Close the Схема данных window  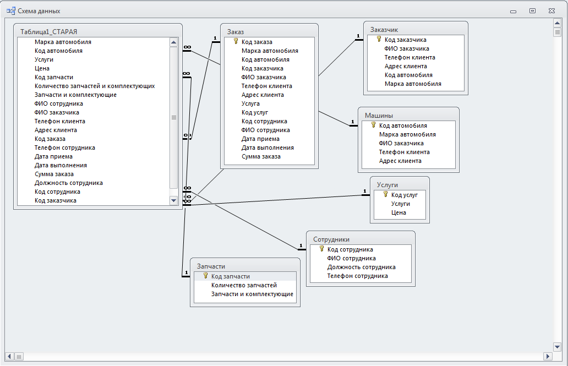pos(551,11)
